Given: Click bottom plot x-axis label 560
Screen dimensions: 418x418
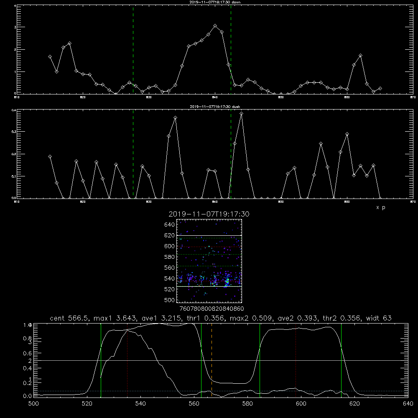Looking at the screenshot, I should pos(194,404).
